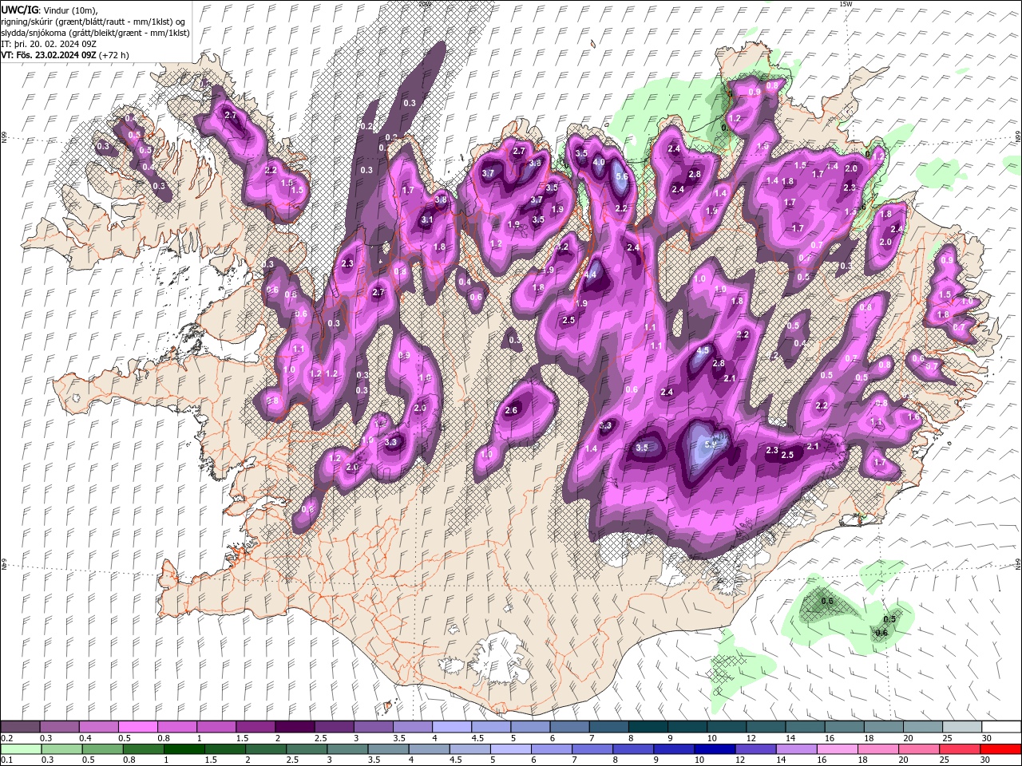Click the '4.4' snowfall value on the map

coord(592,275)
